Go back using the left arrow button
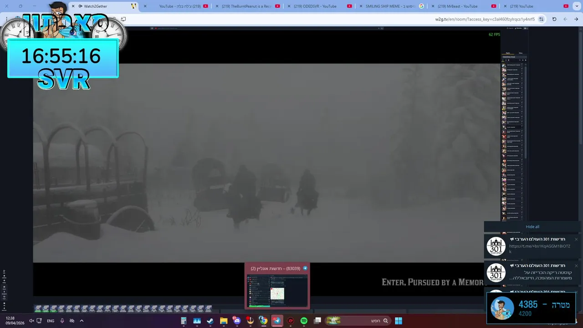This screenshot has width=583, height=328. (565, 19)
